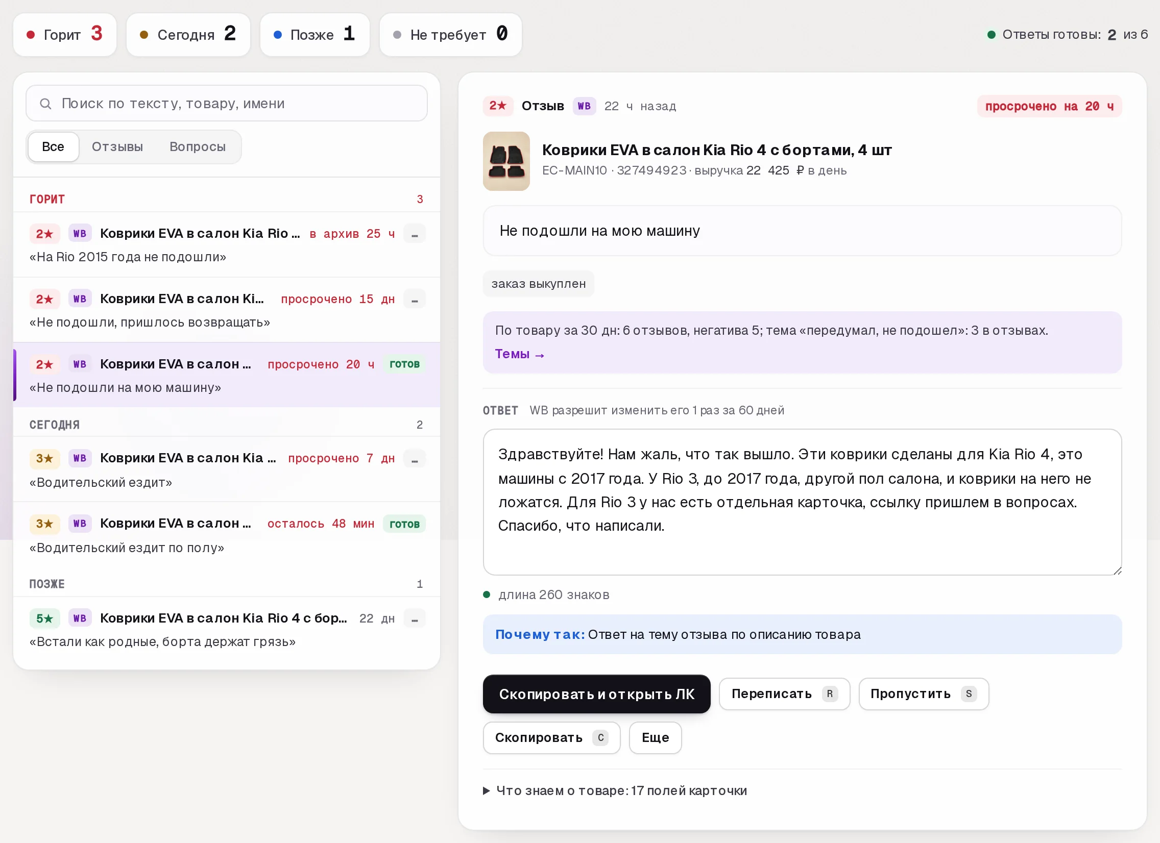
Task: Click the S shortcut key on Пропустить
Action: pyautogui.click(x=969, y=693)
